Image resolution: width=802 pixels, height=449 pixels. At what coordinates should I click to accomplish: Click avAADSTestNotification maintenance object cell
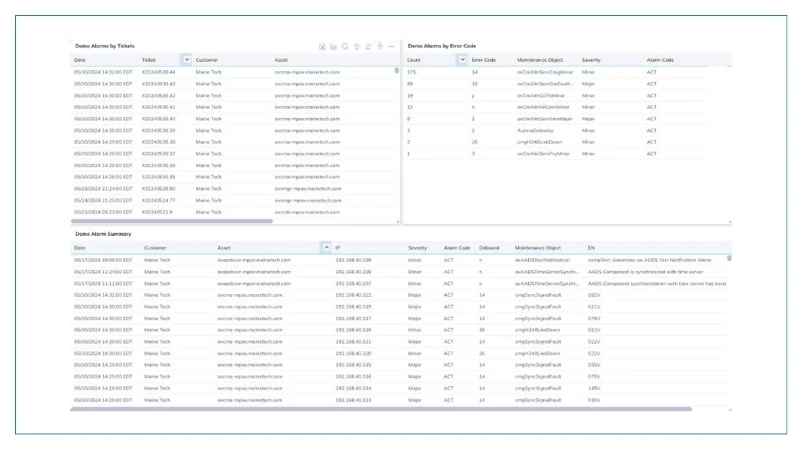542,260
